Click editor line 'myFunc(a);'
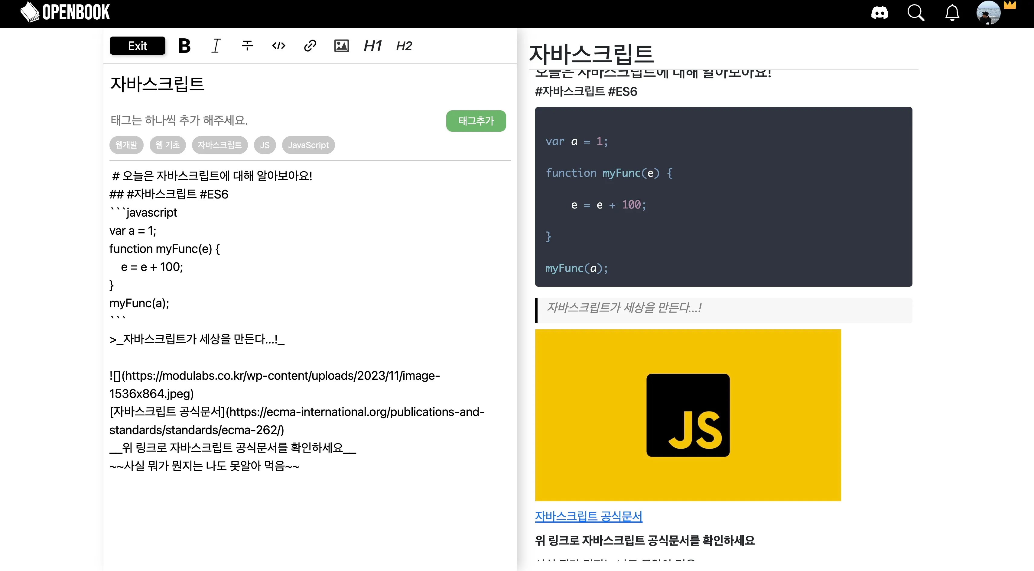The height and width of the screenshot is (571, 1034). pos(139,303)
